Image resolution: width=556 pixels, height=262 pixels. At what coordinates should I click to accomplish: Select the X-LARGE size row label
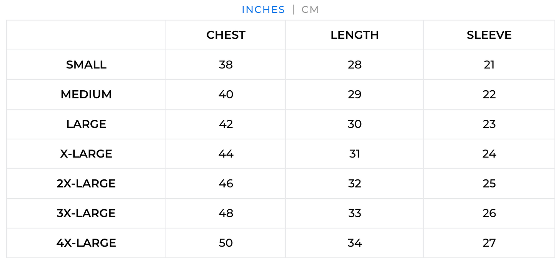pyautogui.click(x=86, y=154)
